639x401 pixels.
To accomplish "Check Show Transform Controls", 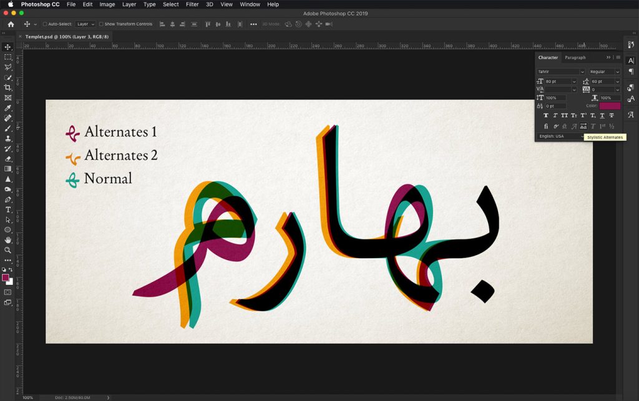I will click(102, 24).
